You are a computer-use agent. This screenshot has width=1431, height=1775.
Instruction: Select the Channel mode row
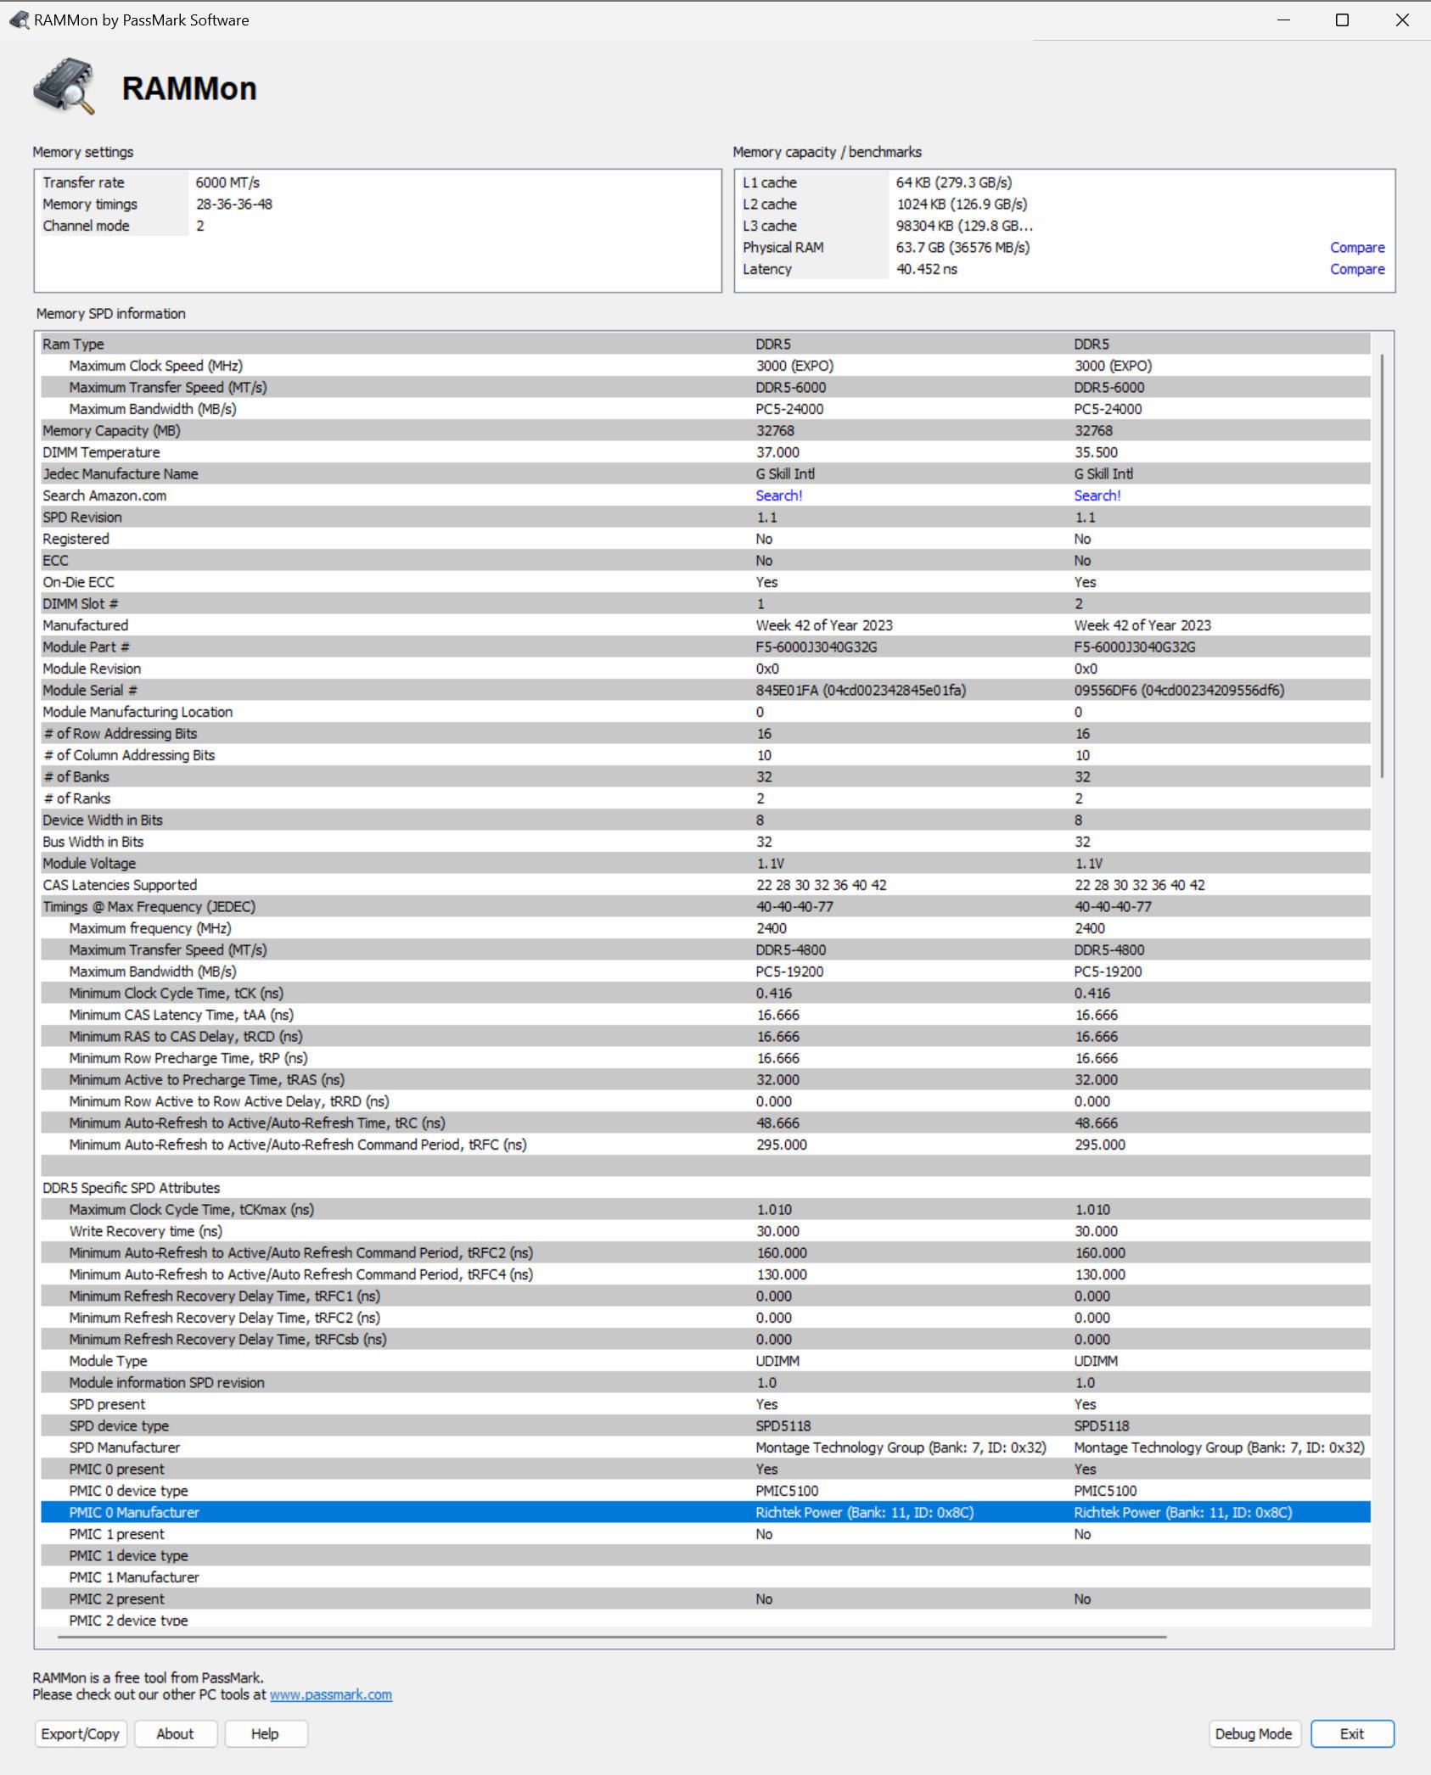pos(378,226)
